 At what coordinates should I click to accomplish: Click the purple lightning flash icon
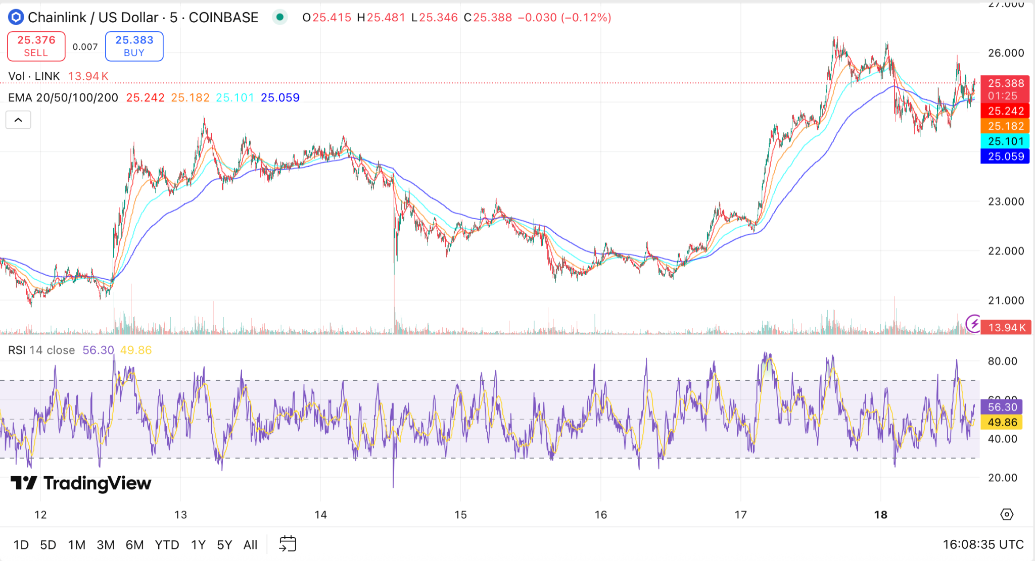point(973,323)
